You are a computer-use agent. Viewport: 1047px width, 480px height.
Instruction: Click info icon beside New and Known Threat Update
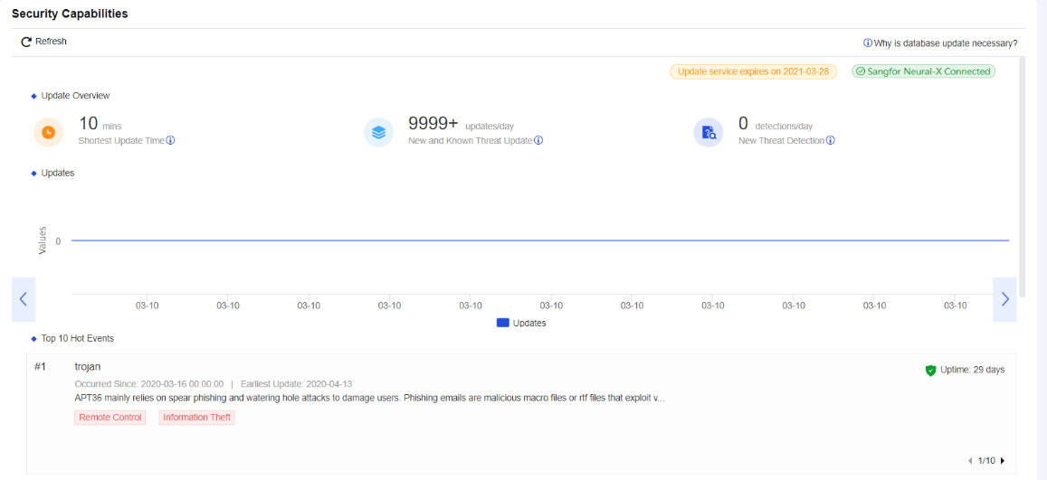click(x=538, y=140)
